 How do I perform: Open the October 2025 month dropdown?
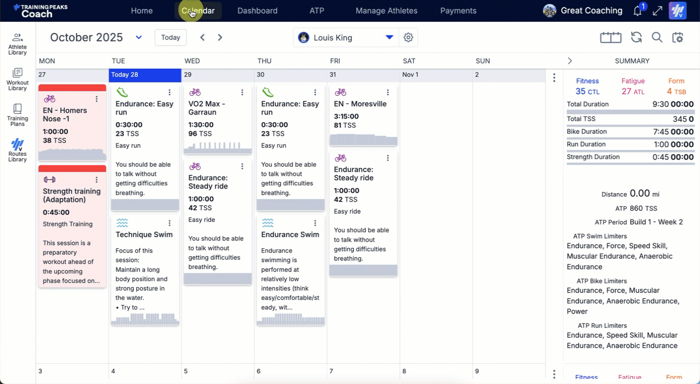139,37
